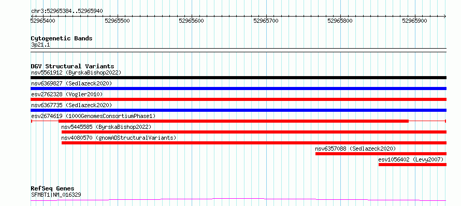The width and height of the screenshot is (461, 206).
Task: Click the red esv2762328 variant bar
Action: pos(238,99)
